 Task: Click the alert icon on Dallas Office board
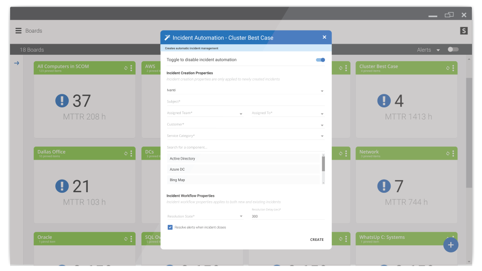(x=62, y=186)
